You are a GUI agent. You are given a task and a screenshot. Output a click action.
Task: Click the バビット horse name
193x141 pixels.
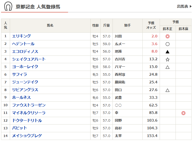coord(20,128)
